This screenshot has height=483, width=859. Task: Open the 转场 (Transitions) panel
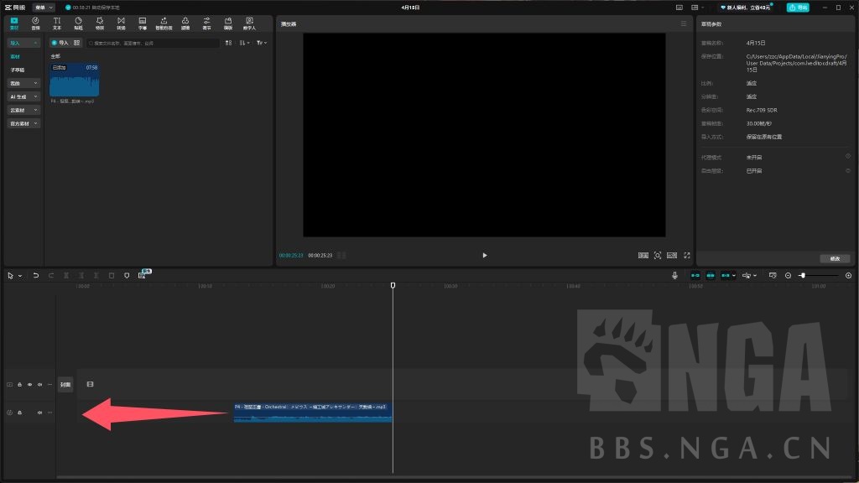click(x=121, y=23)
